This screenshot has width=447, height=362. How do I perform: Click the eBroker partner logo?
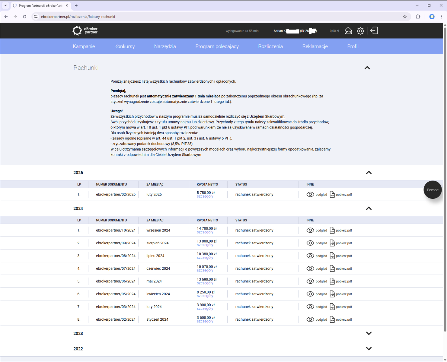click(85, 31)
